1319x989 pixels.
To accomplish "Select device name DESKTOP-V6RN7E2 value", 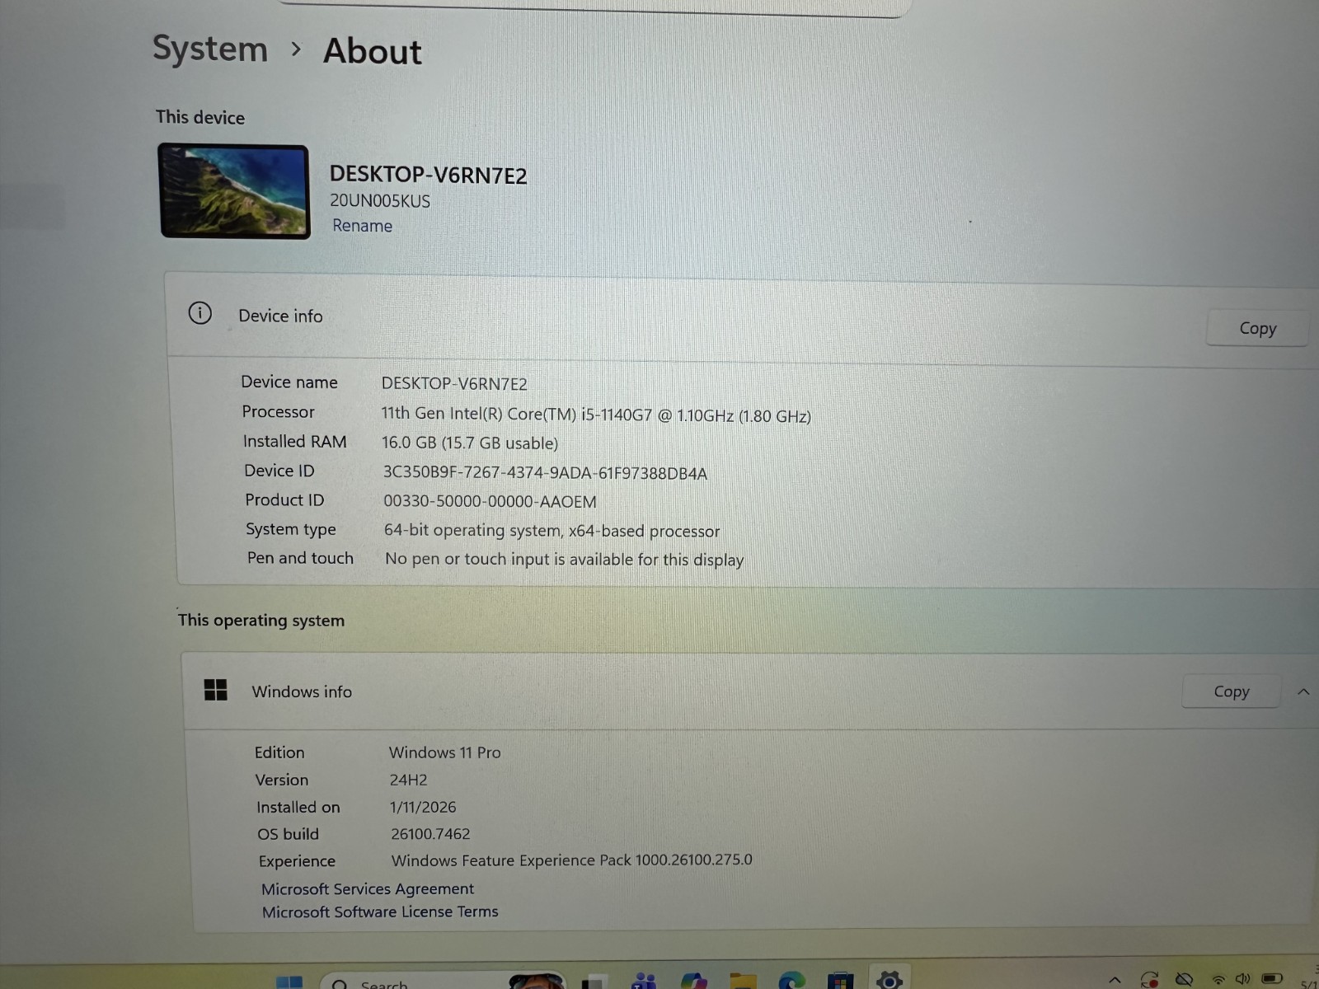I will pyautogui.click(x=454, y=383).
